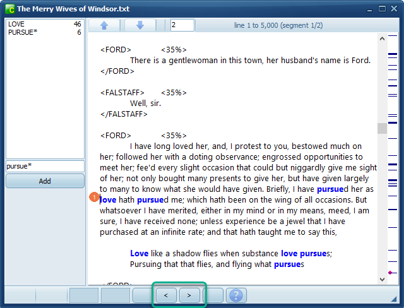
Task: Click the scrollbar up arrow
Action: coord(382,38)
